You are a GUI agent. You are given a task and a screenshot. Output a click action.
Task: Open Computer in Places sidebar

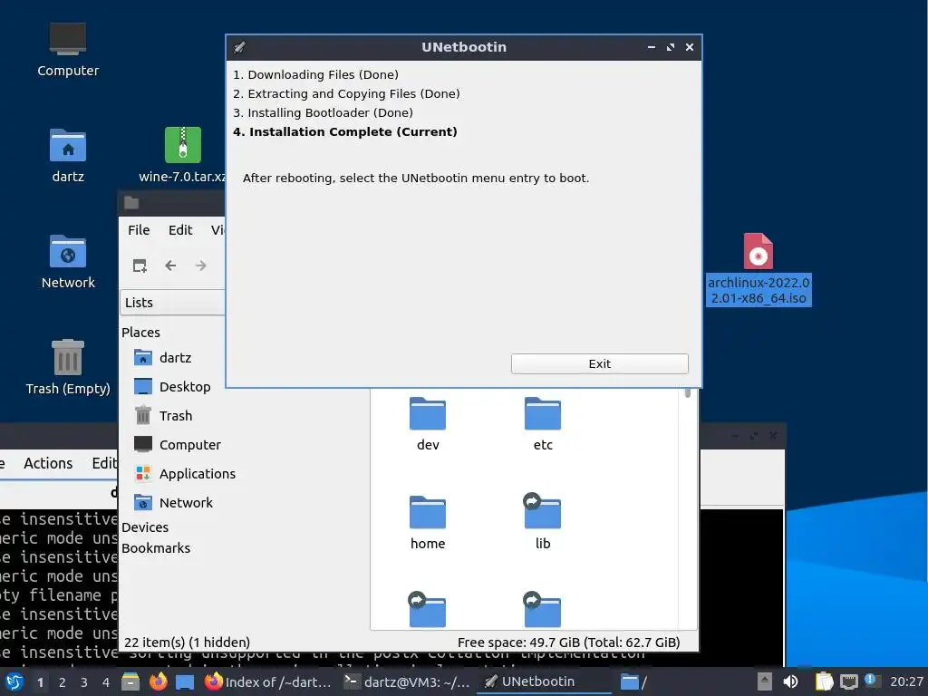177,444
